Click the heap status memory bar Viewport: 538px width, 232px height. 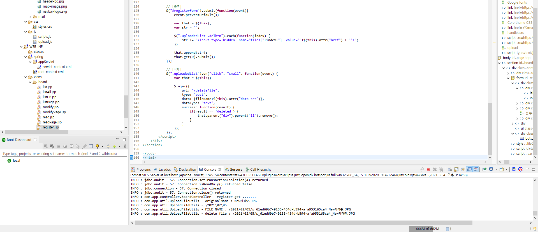click(x=427, y=229)
